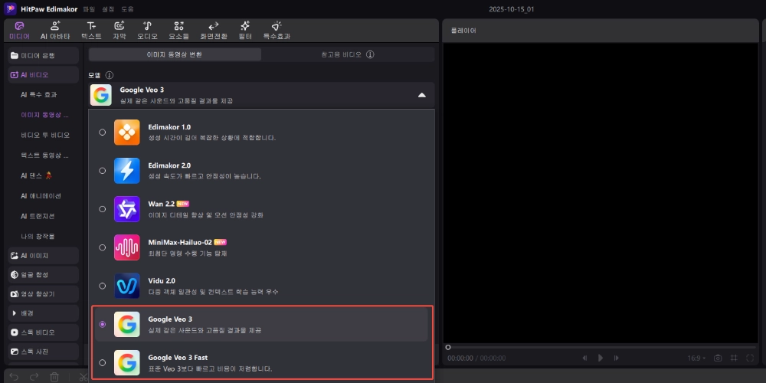
Task: Open the 자막 subtitles tool
Action: [119, 30]
